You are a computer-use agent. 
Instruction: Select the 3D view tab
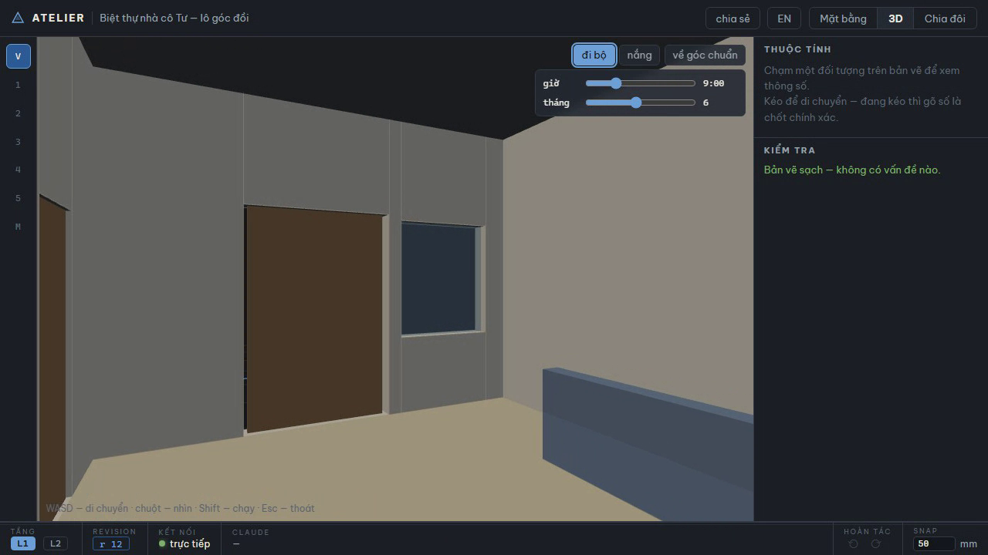pyautogui.click(x=895, y=18)
